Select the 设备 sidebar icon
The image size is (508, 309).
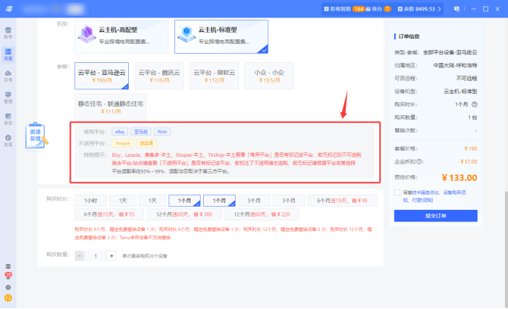(x=8, y=54)
